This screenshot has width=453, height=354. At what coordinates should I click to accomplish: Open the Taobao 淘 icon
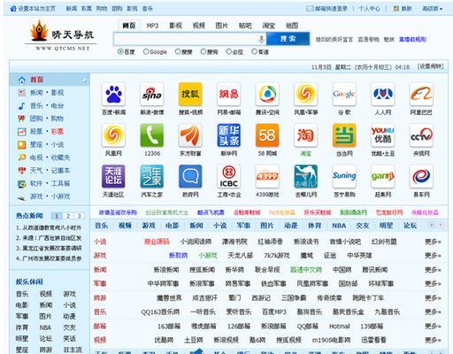pyautogui.click(x=306, y=135)
